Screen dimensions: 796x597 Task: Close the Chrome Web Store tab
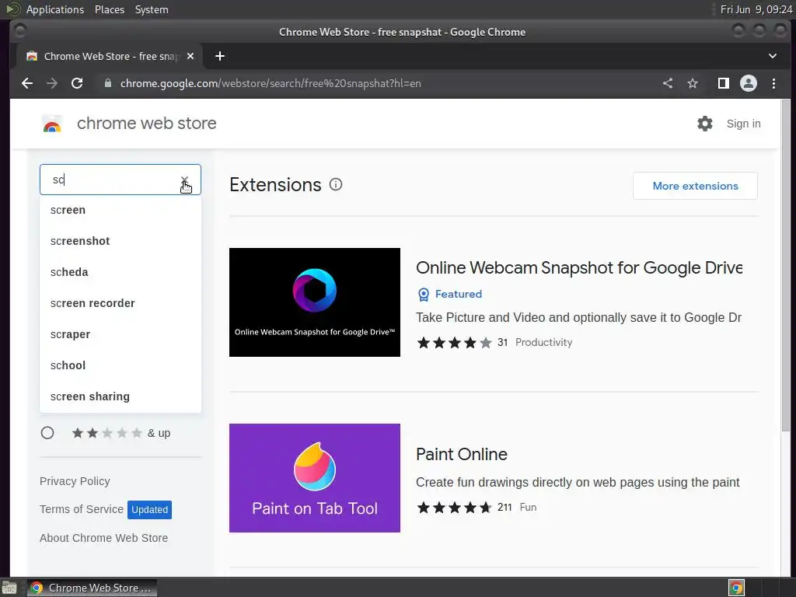(x=190, y=56)
